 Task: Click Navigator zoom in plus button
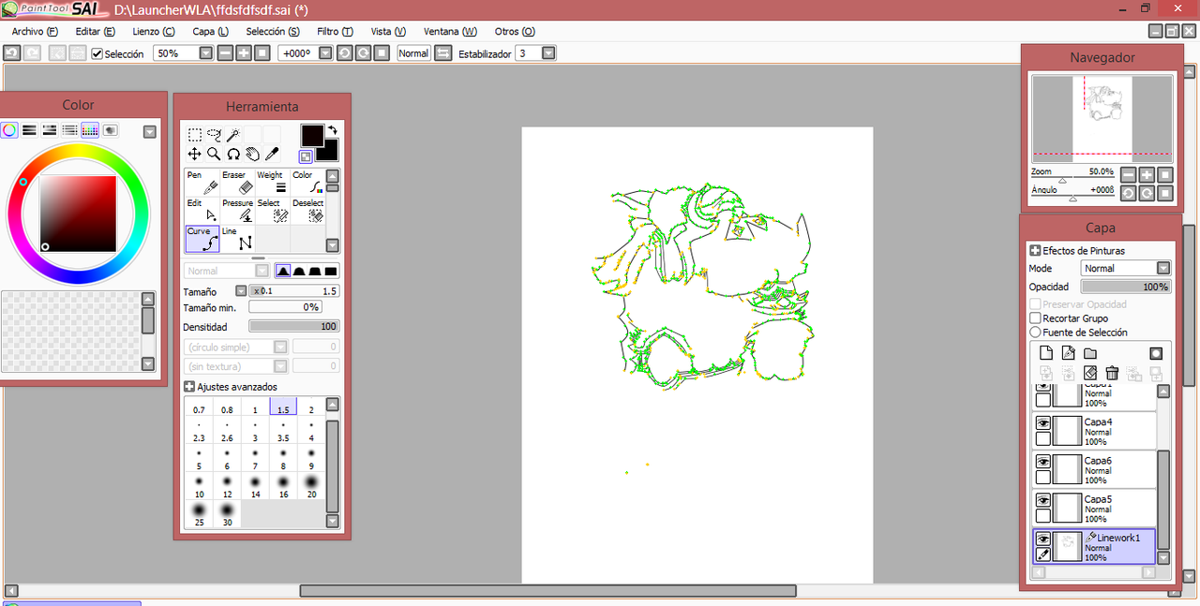click(x=1147, y=174)
